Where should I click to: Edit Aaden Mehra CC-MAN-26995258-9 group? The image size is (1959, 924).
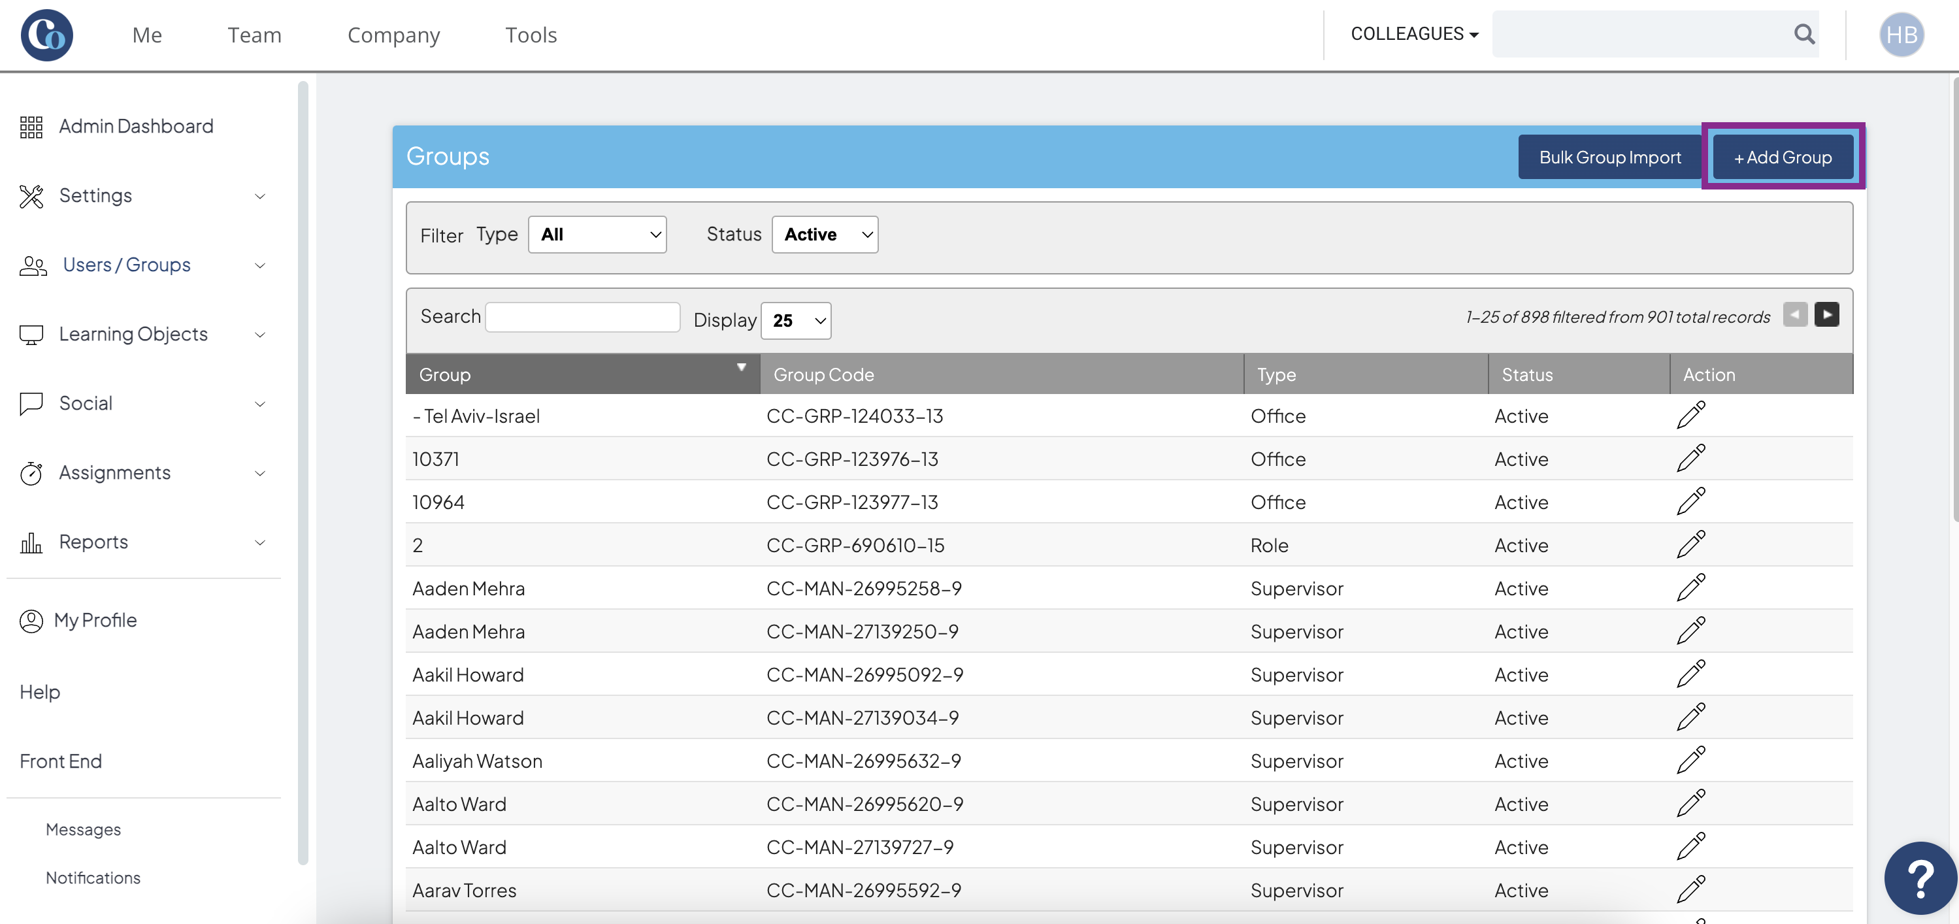(1690, 588)
